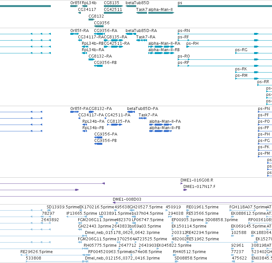
Task: Click the CG9356-RA transcript label
Action: tap(105, 31)
